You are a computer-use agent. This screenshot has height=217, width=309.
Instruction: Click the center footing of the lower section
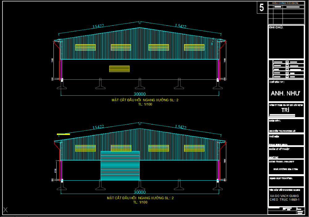pos(140,185)
